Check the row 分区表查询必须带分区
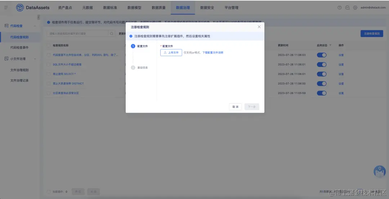Viewport: 389px width, 199px height. point(49,93)
